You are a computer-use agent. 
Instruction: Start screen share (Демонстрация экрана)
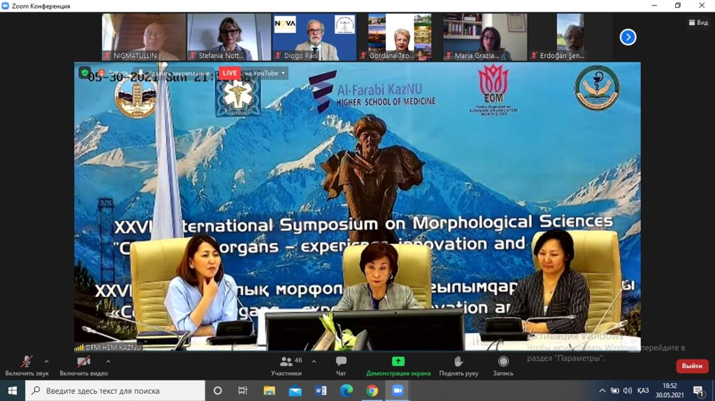[398, 365]
